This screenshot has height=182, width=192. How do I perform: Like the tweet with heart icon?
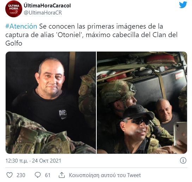click(10, 175)
